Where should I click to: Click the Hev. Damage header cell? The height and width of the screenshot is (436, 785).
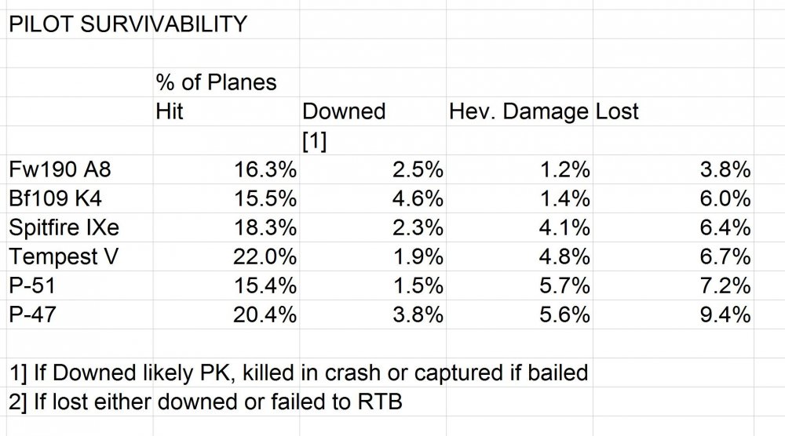coord(519,111)
